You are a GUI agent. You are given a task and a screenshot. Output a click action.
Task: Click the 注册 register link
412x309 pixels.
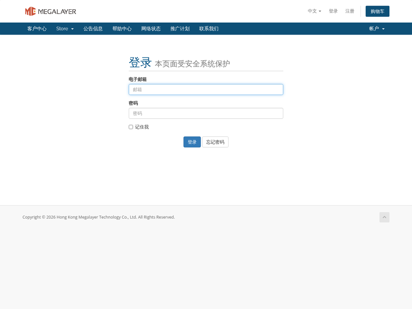(x=350, y=11)
